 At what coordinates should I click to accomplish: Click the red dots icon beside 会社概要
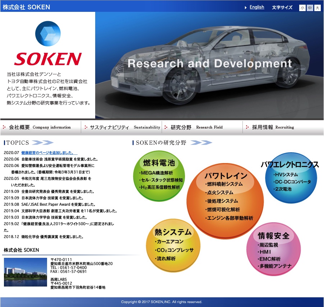pyautogui.click(x=4, y=127)
